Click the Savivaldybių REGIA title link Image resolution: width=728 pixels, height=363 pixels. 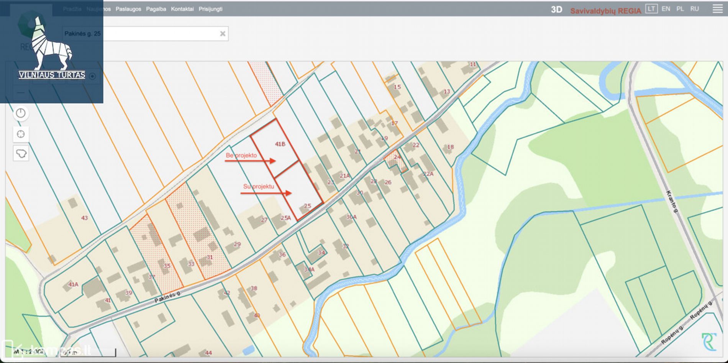tap(605, 11)
